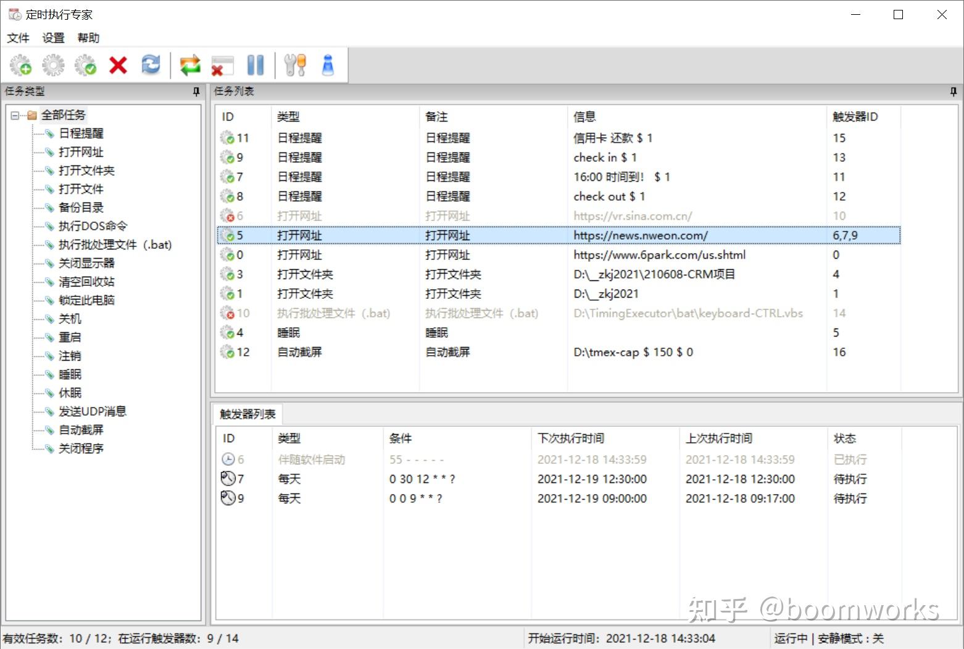
Task: Click the edit task plain gear icon
Action: (x=53, y=65)
